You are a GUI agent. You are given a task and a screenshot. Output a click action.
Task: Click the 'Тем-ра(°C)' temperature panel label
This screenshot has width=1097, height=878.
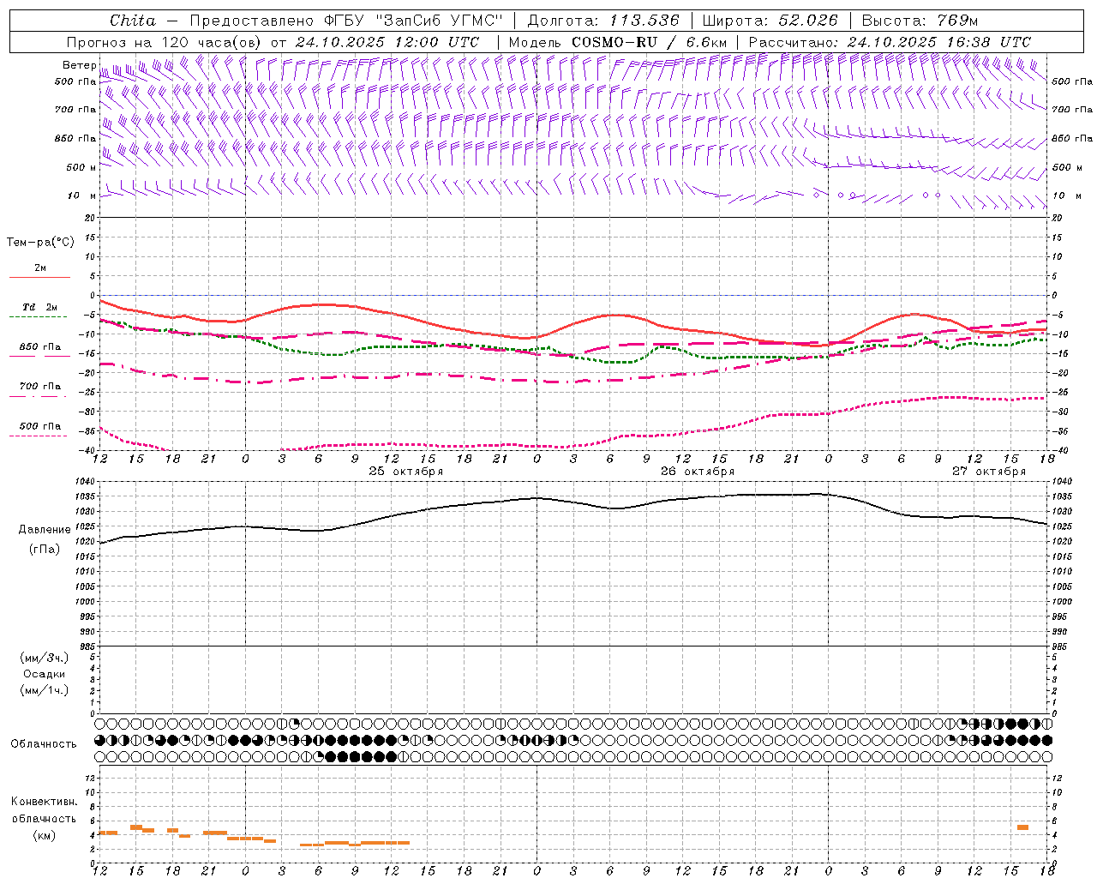point(40,243)
